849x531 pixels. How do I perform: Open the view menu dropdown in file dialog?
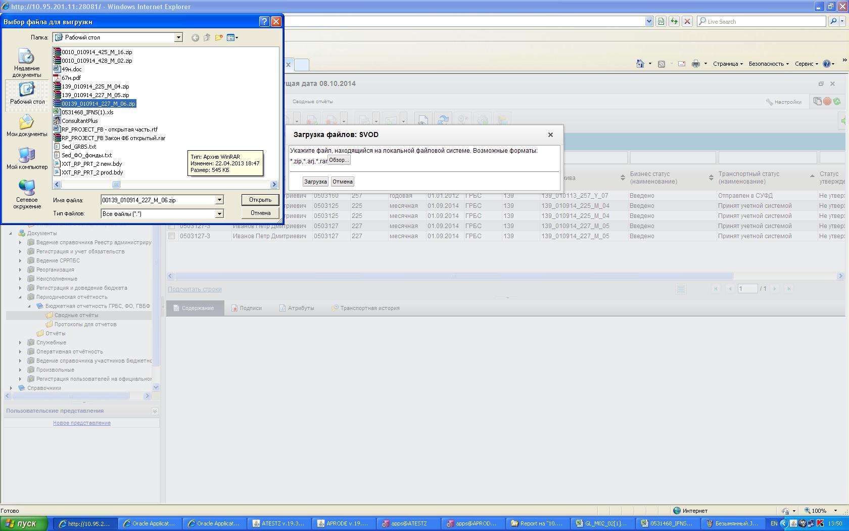(232, 37)
